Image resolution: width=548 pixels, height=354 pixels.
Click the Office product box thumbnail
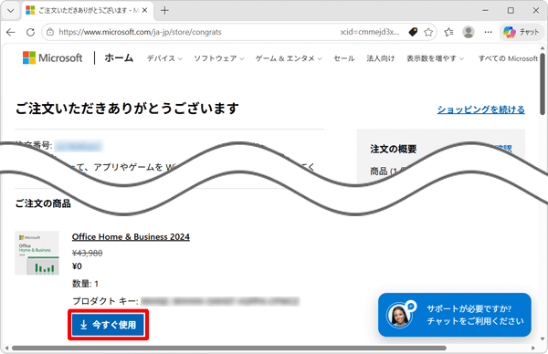(x=37, y=253)
